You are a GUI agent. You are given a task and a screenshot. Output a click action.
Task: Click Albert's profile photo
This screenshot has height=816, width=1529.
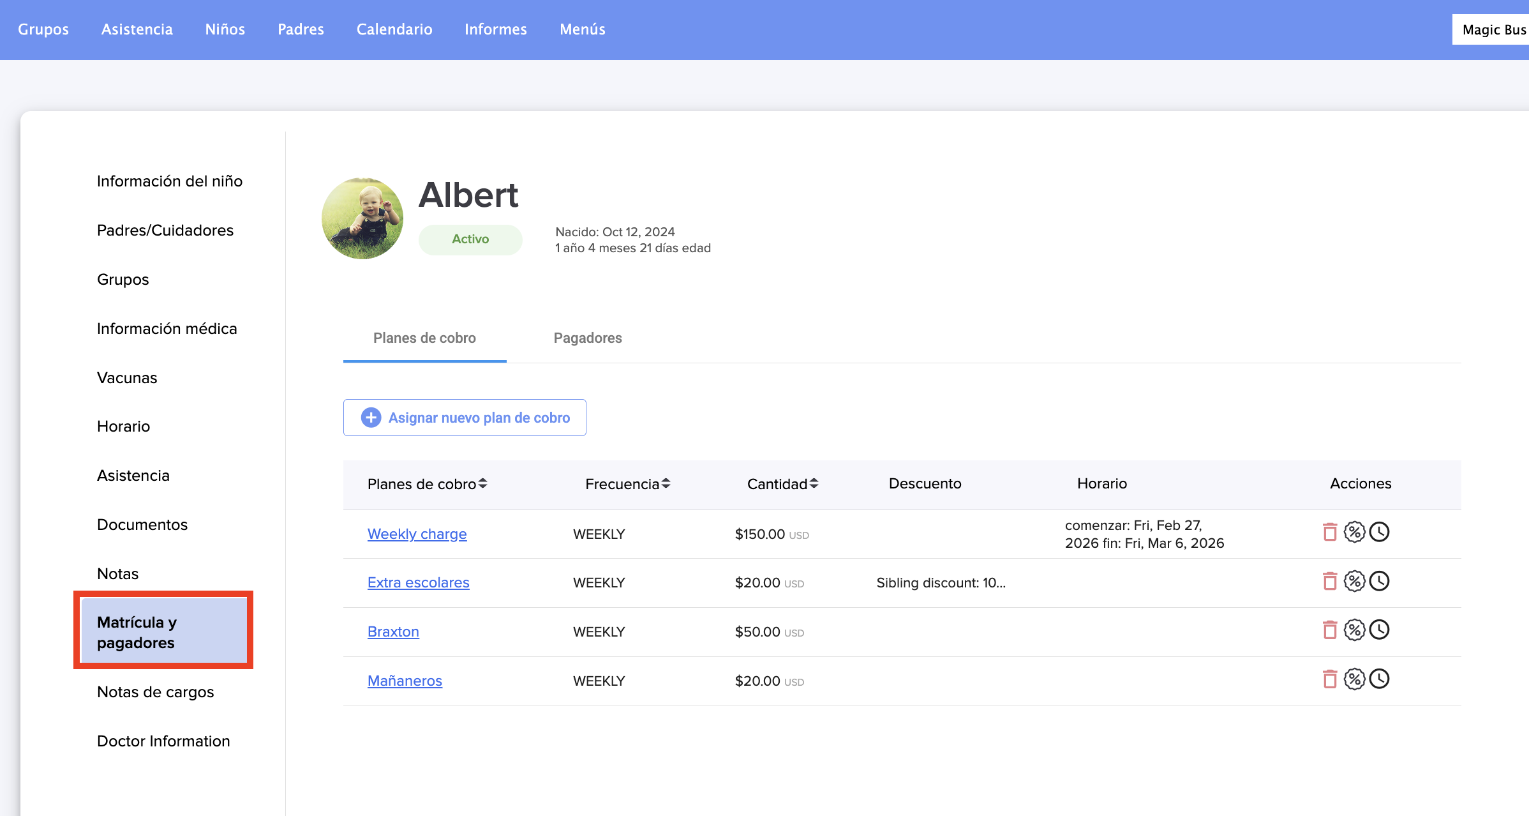pyautogui.click(x=362, y=218)
